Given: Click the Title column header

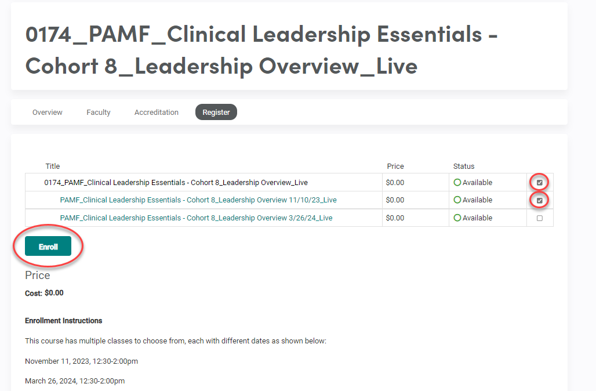Looking at the screenshot, I should 53,166.
